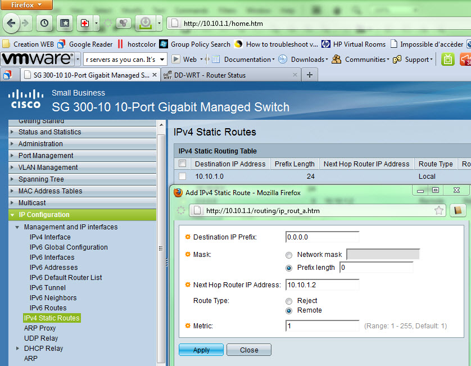
Task: Open a new tab with plus button
Action: tap(309, 75)
